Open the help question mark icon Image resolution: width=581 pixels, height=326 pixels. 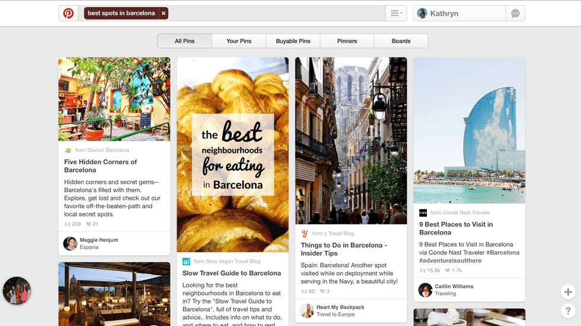[x=568, y=311]
